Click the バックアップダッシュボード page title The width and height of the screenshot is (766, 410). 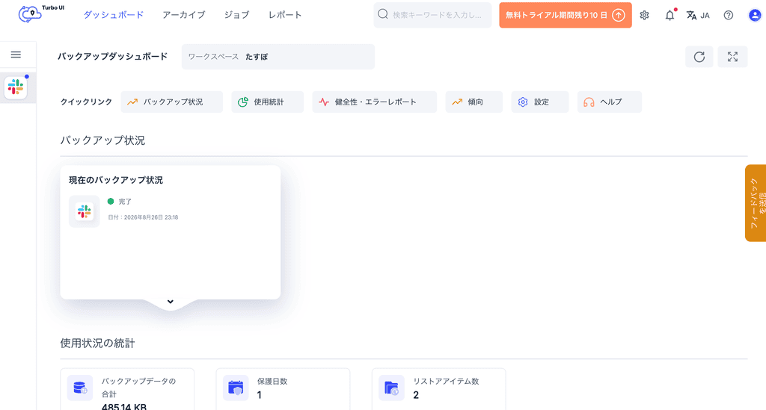click(112, 57)
